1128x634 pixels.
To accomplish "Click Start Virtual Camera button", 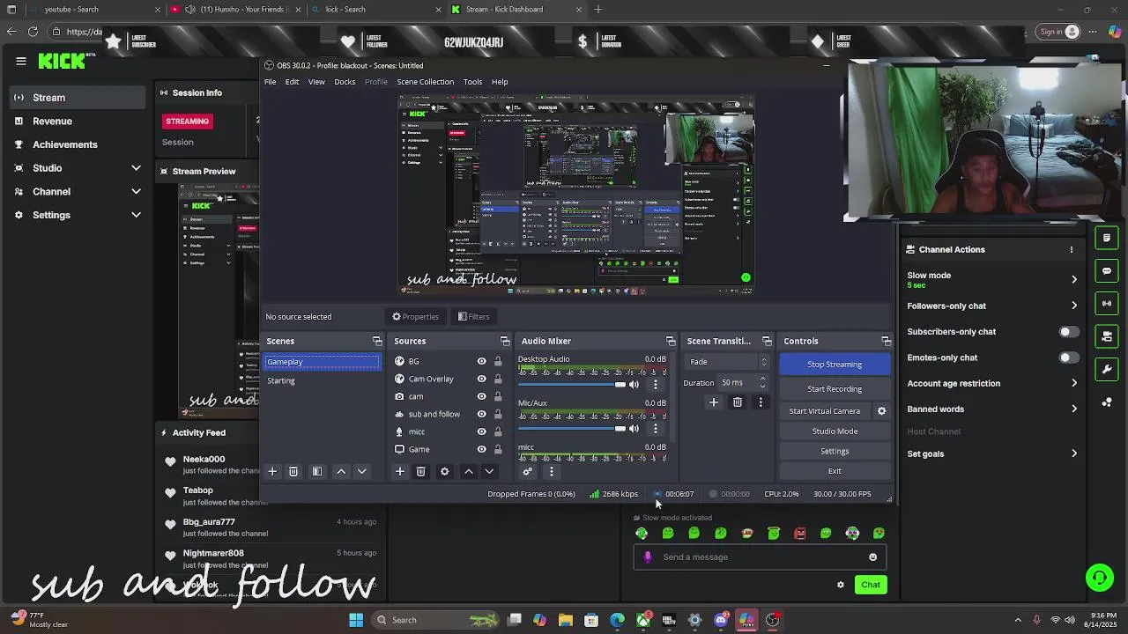I will point(825,411).
